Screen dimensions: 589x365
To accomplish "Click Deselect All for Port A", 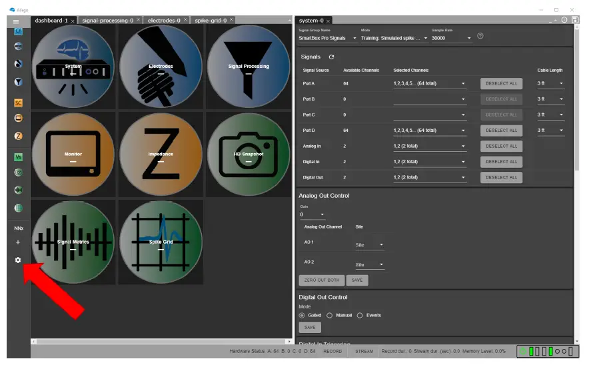I will click(502, 84).
